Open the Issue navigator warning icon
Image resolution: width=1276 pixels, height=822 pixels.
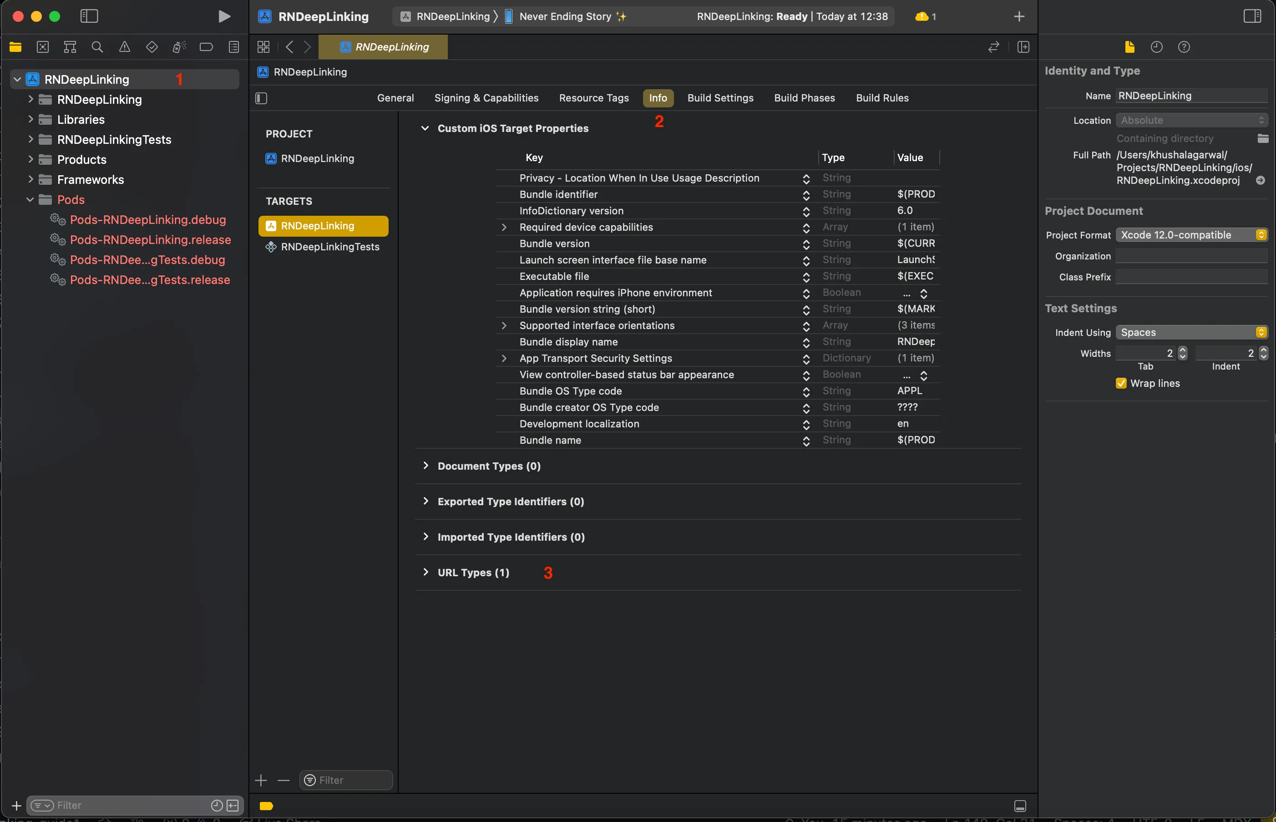[124, 47]
